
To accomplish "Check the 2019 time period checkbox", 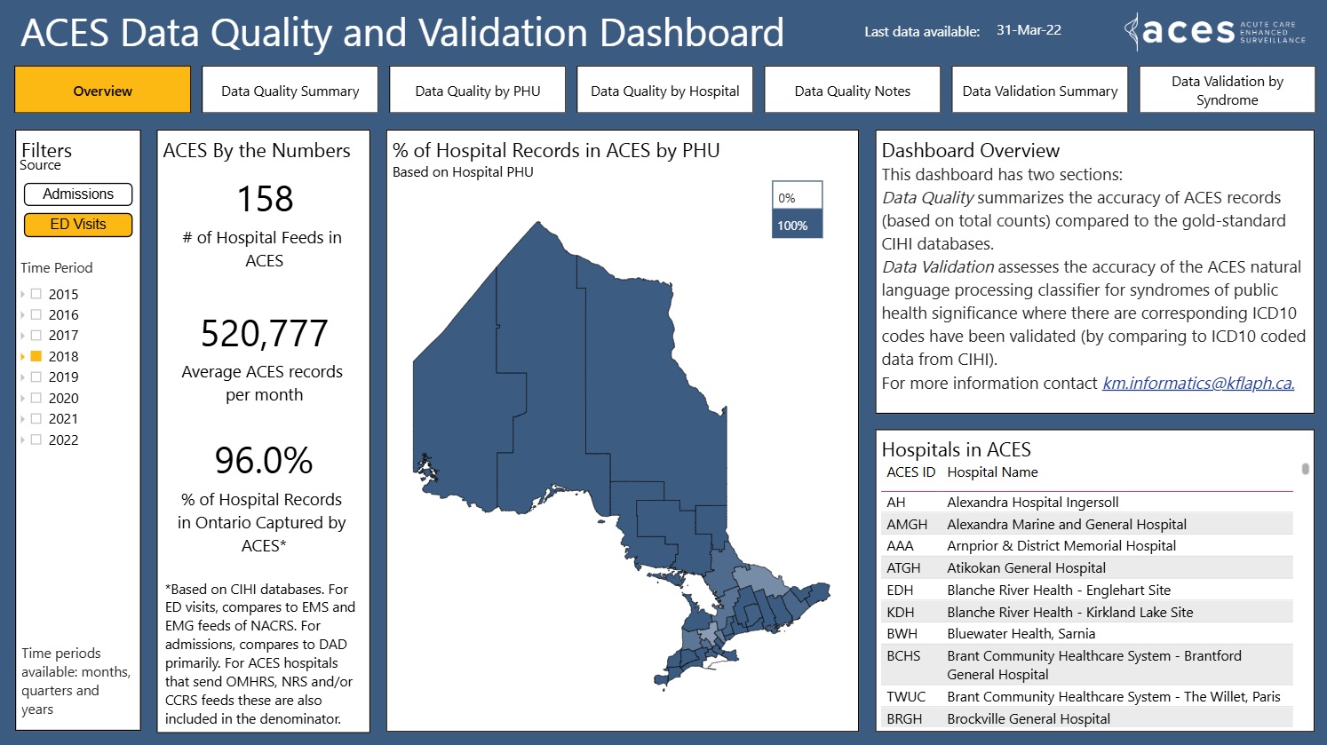I will [x=36, y=376].
